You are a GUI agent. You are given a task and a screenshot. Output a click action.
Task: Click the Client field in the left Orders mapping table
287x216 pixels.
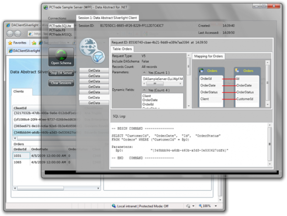coord(204,99)
